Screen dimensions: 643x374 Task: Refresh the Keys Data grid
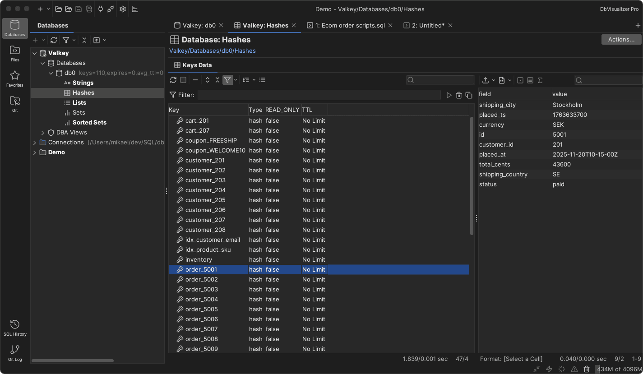(173, 80)
